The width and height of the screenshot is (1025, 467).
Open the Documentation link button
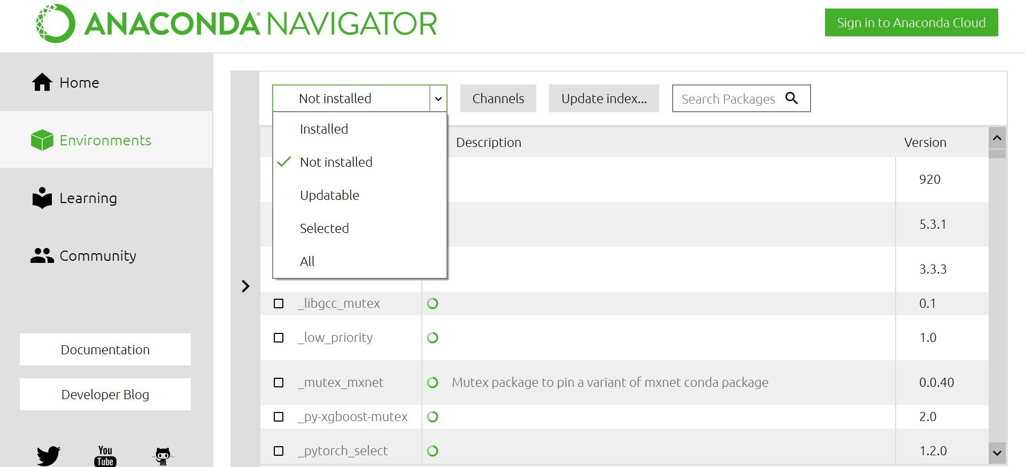point(105,349)
